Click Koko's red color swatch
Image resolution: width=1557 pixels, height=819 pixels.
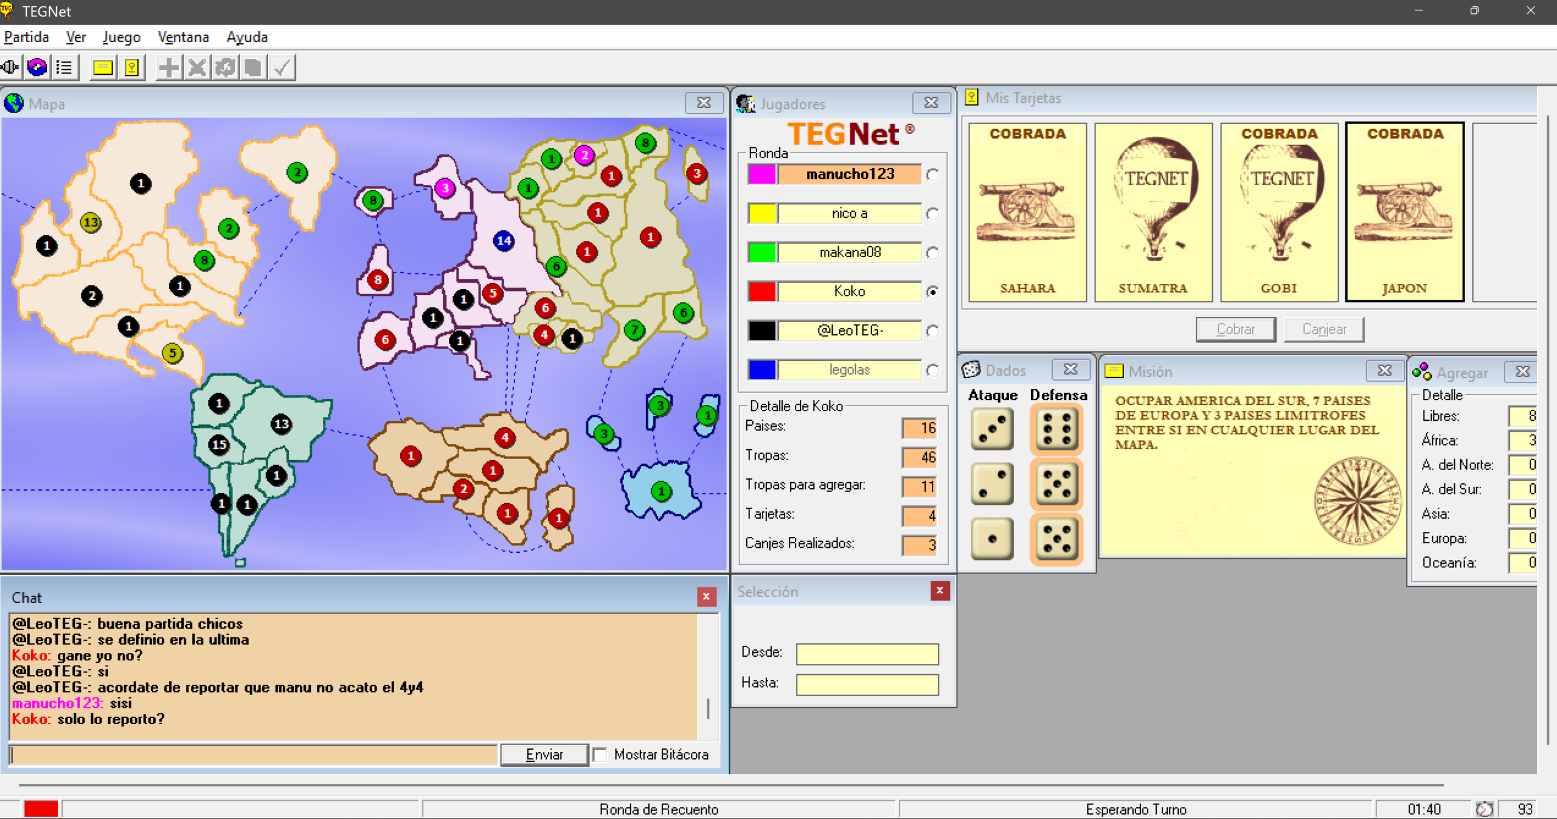tap(762, 292)
